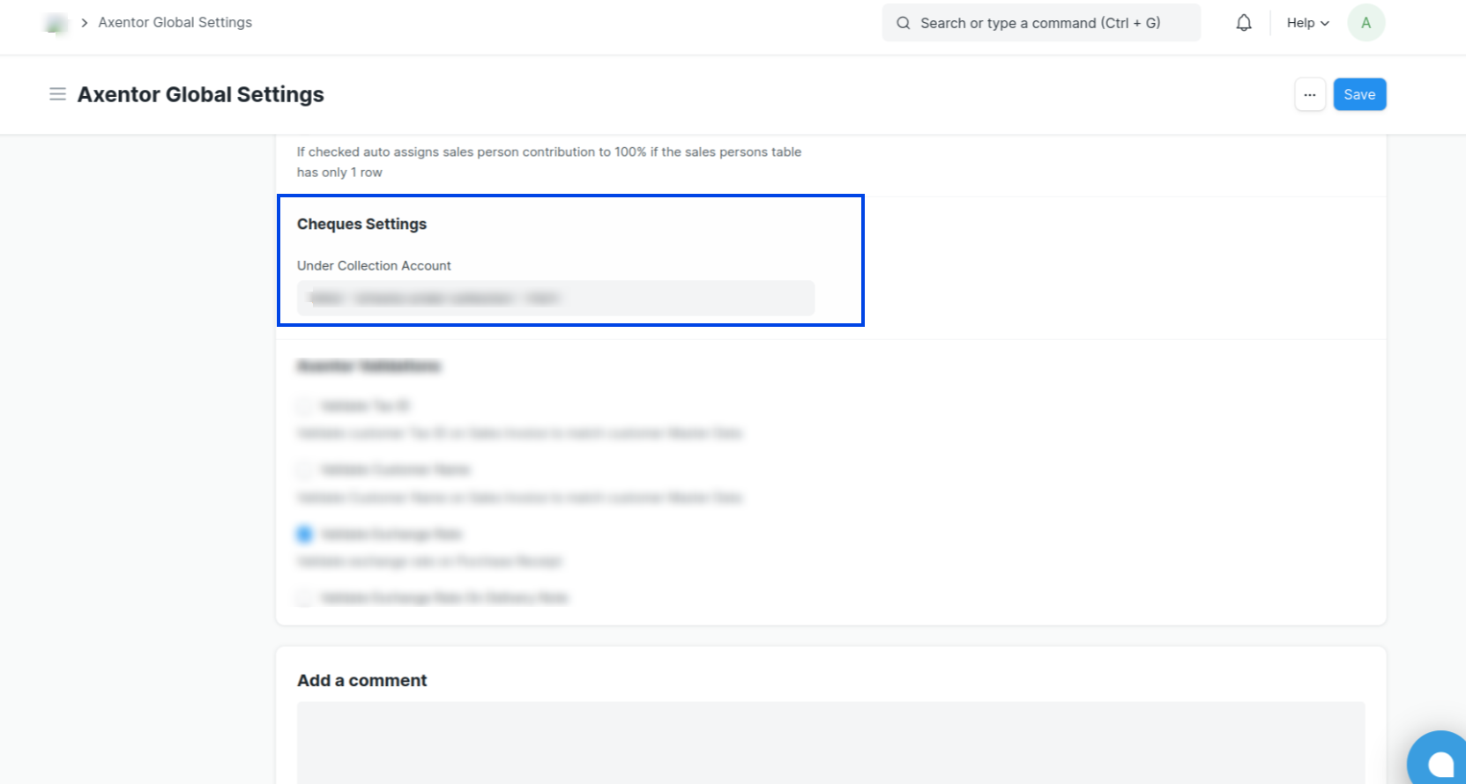Enable the Validate Tax ID checkbox
The height and width of the screenshot is (784, 1466).
click(304, 406)
